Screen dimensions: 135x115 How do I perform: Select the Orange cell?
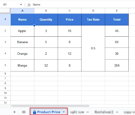pos(22,53)
